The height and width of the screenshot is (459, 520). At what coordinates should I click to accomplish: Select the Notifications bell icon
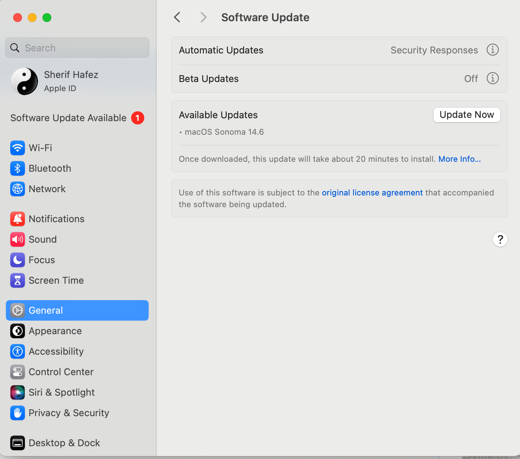point(18,219)
